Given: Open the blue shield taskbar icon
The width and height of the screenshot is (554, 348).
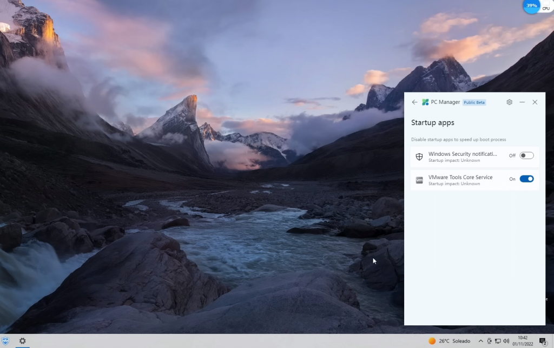Looking at the screenshot, I should (x=5, y=341).
